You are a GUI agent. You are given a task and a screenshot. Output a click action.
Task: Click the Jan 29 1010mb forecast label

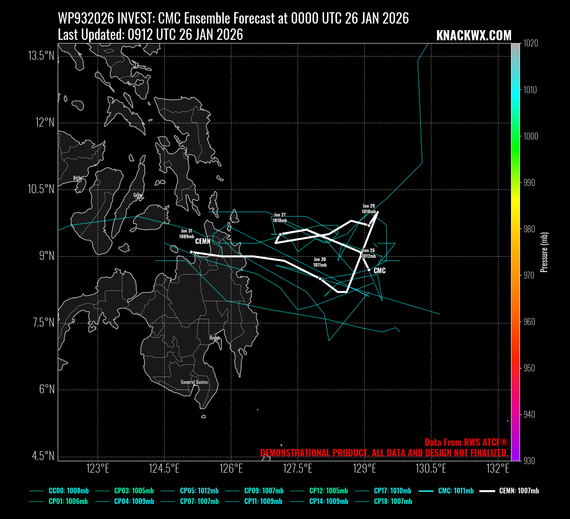point(369,209)
